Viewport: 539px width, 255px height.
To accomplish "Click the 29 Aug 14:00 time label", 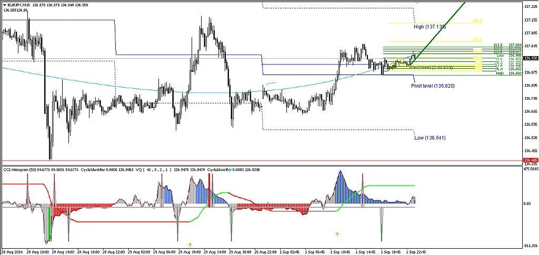I will 215,252.
